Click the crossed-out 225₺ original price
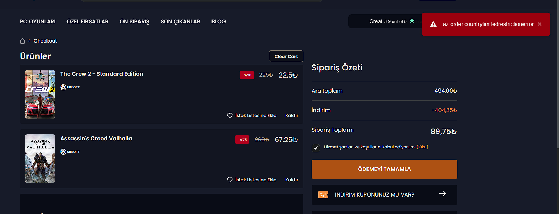Screen dimensions: 559x214 click(266, 75)
